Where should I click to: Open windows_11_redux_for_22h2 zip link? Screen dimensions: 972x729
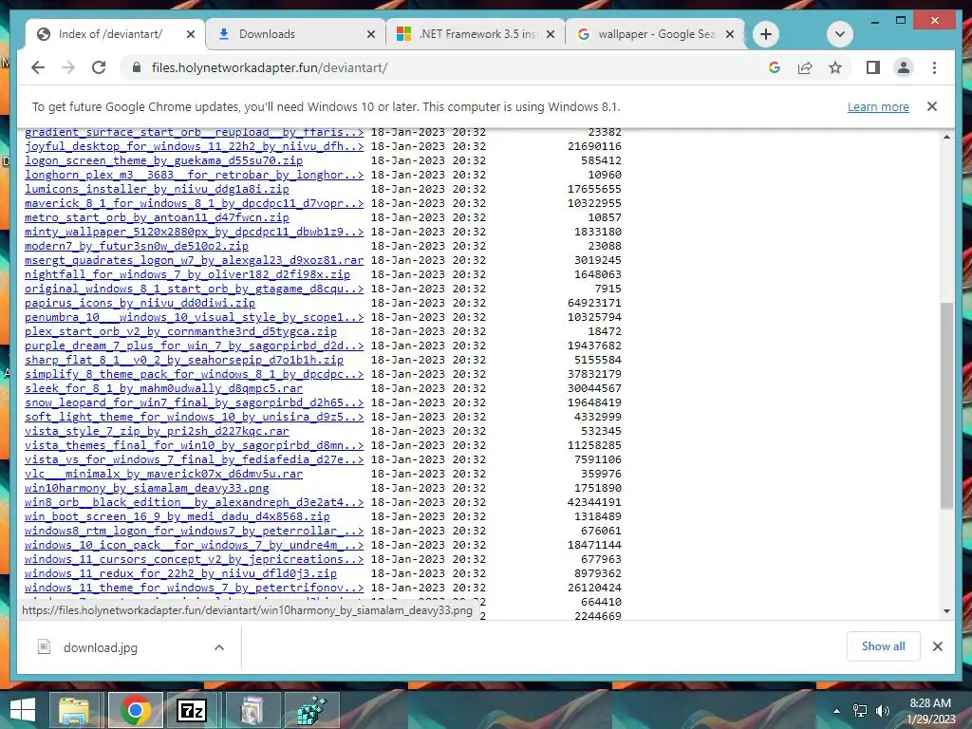coord(180,574)
